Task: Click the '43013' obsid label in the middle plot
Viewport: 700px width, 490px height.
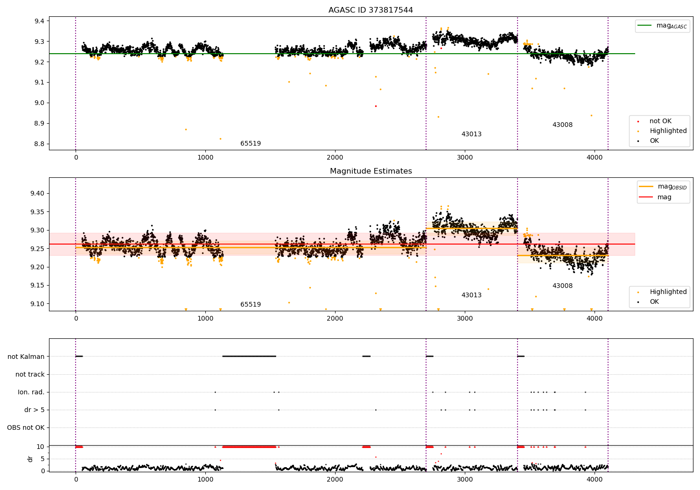Action: (471, 295)
